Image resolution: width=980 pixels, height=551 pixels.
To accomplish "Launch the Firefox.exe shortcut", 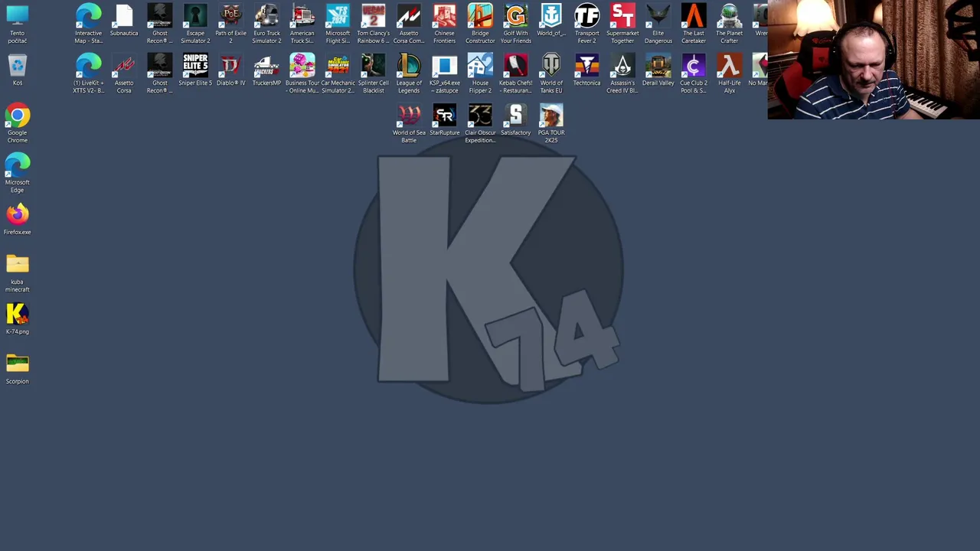I will point(17,219).
